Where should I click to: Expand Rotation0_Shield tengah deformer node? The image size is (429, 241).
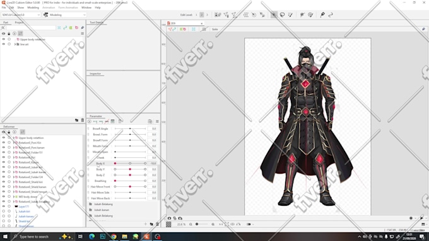14,192
